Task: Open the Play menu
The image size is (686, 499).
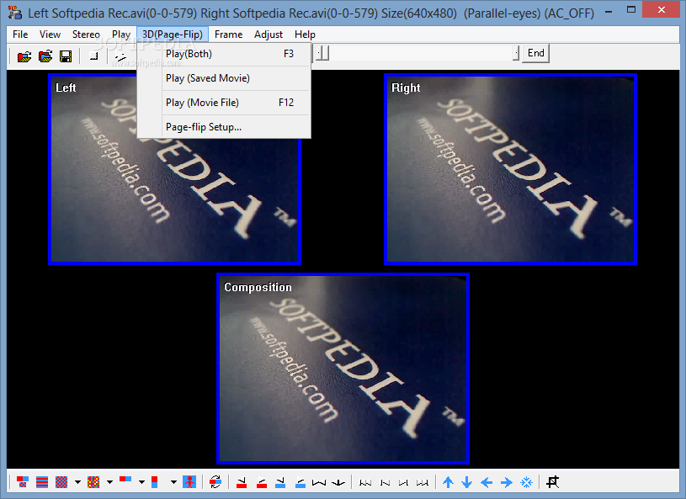Action: point(121,35)
